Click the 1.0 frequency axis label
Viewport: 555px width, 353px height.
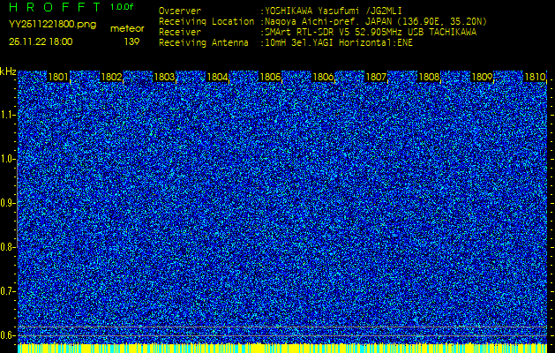[x=8, y=159]
